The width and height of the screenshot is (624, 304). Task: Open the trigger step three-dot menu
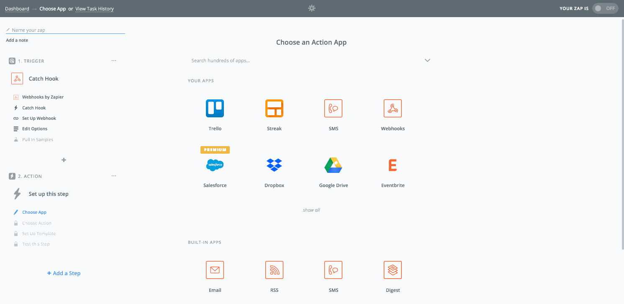point(114,61)
